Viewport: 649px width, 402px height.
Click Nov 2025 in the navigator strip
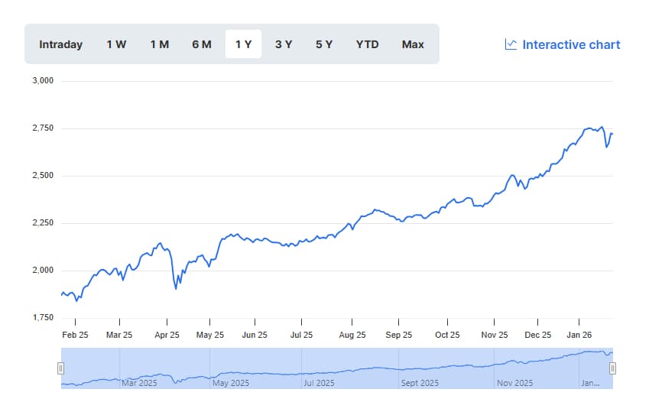(514, 383)
